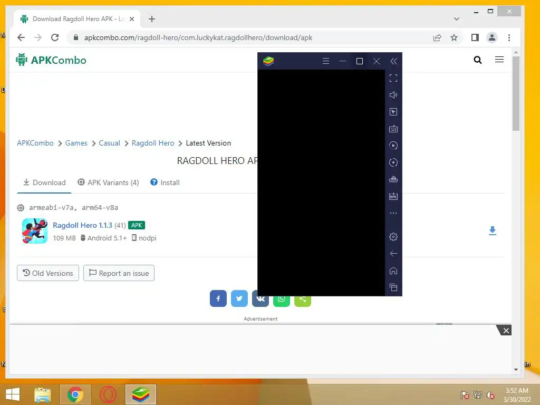Image resolution: width=540 pixels, height=405 pixels.
Task: Open BlueStacks more options ellipsis
Action: coord(393,213)
